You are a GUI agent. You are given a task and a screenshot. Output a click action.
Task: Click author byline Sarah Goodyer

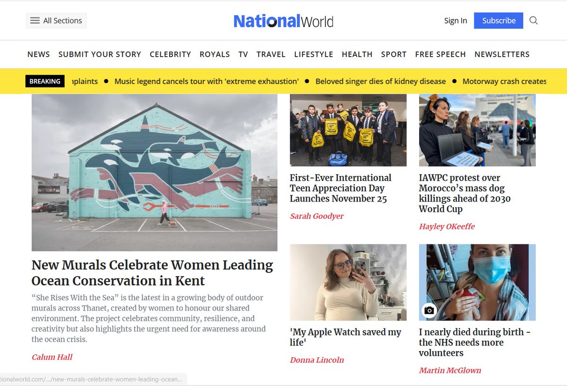coord(317,216)
